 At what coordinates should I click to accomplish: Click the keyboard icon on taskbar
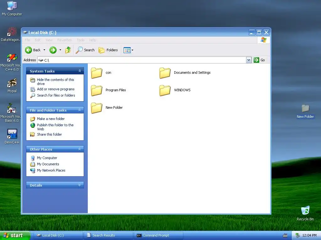[285, 236]
